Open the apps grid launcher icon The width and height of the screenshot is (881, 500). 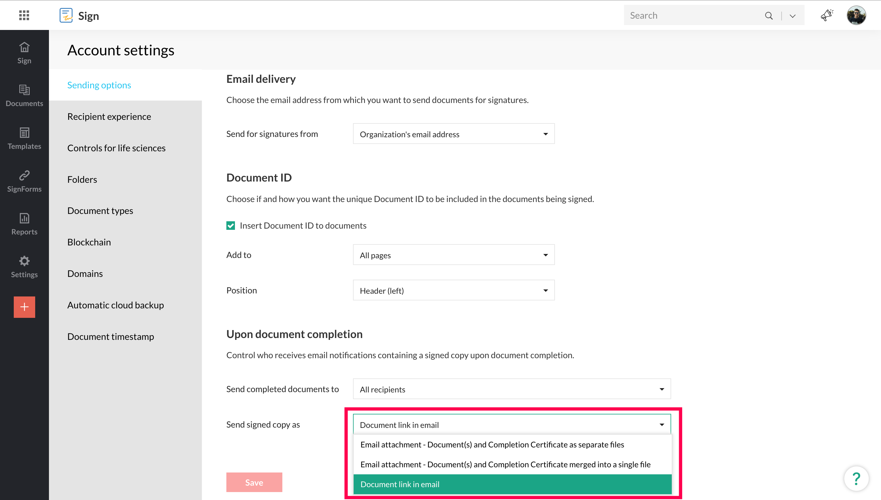pyautogui.click(x=24, y=16)
